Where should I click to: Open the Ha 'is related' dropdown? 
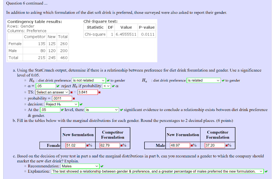click(203, 80)
